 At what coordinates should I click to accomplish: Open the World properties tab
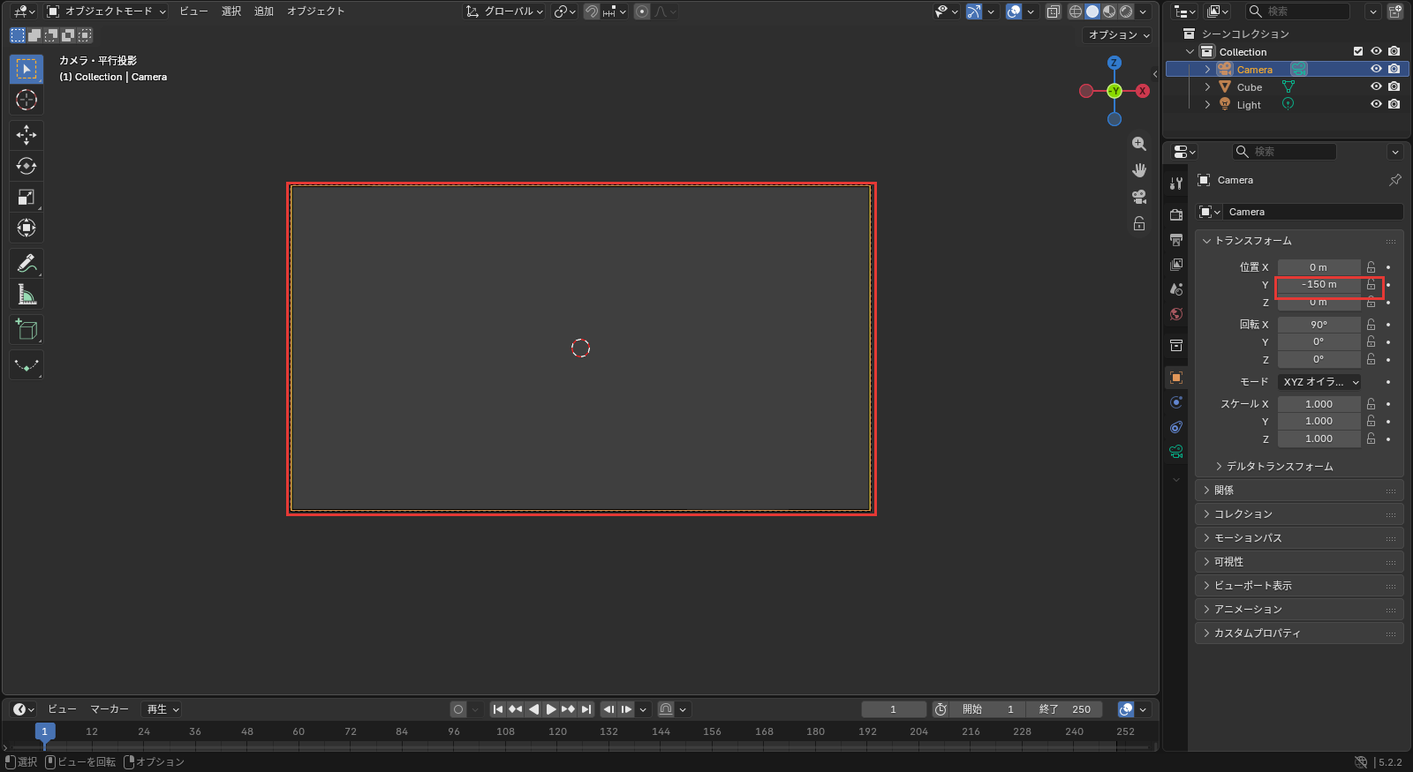pos(1176,314)
